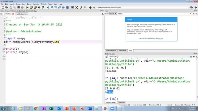The image size is (198, 111).
Task: Open the Consoles menu
Action: coord(36,4)
